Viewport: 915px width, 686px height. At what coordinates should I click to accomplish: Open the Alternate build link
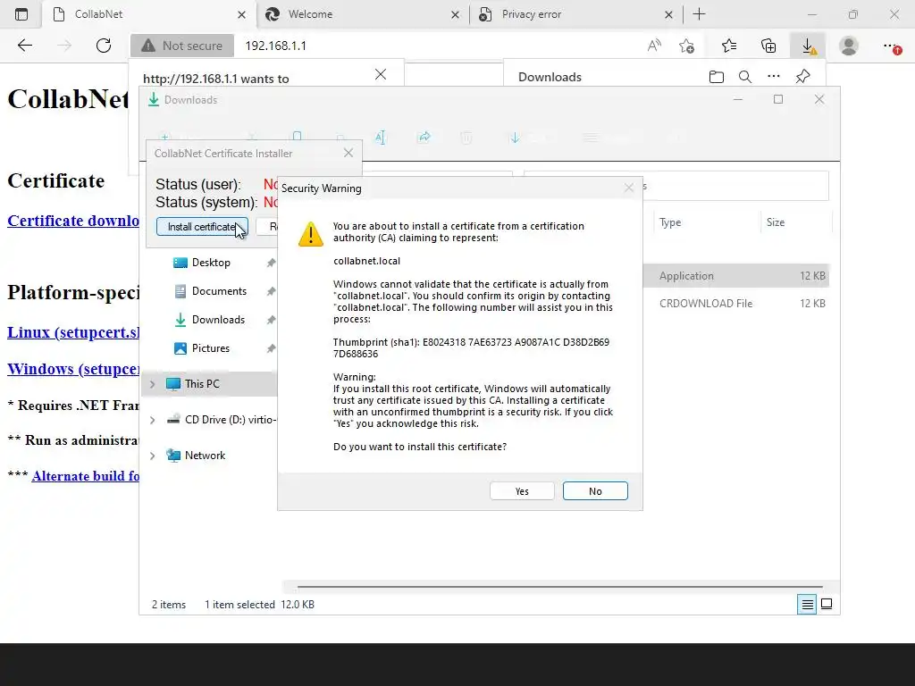[85, 476]
